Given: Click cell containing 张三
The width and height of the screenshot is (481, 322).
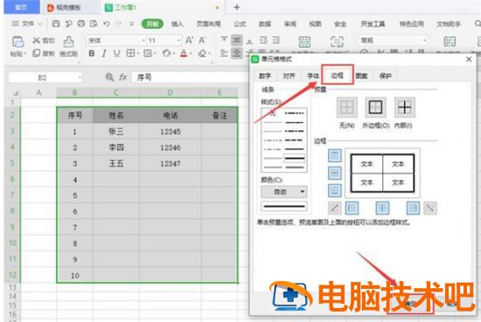Looking at the screenshot, I should [116, 131].
